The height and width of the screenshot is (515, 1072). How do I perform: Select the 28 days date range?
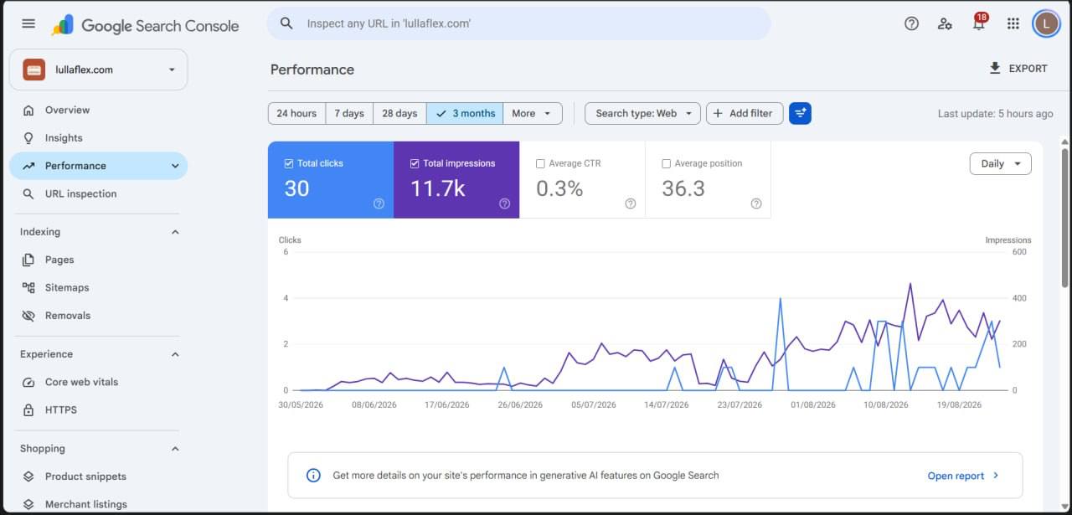pyautogui.click(x=399, y=113)
